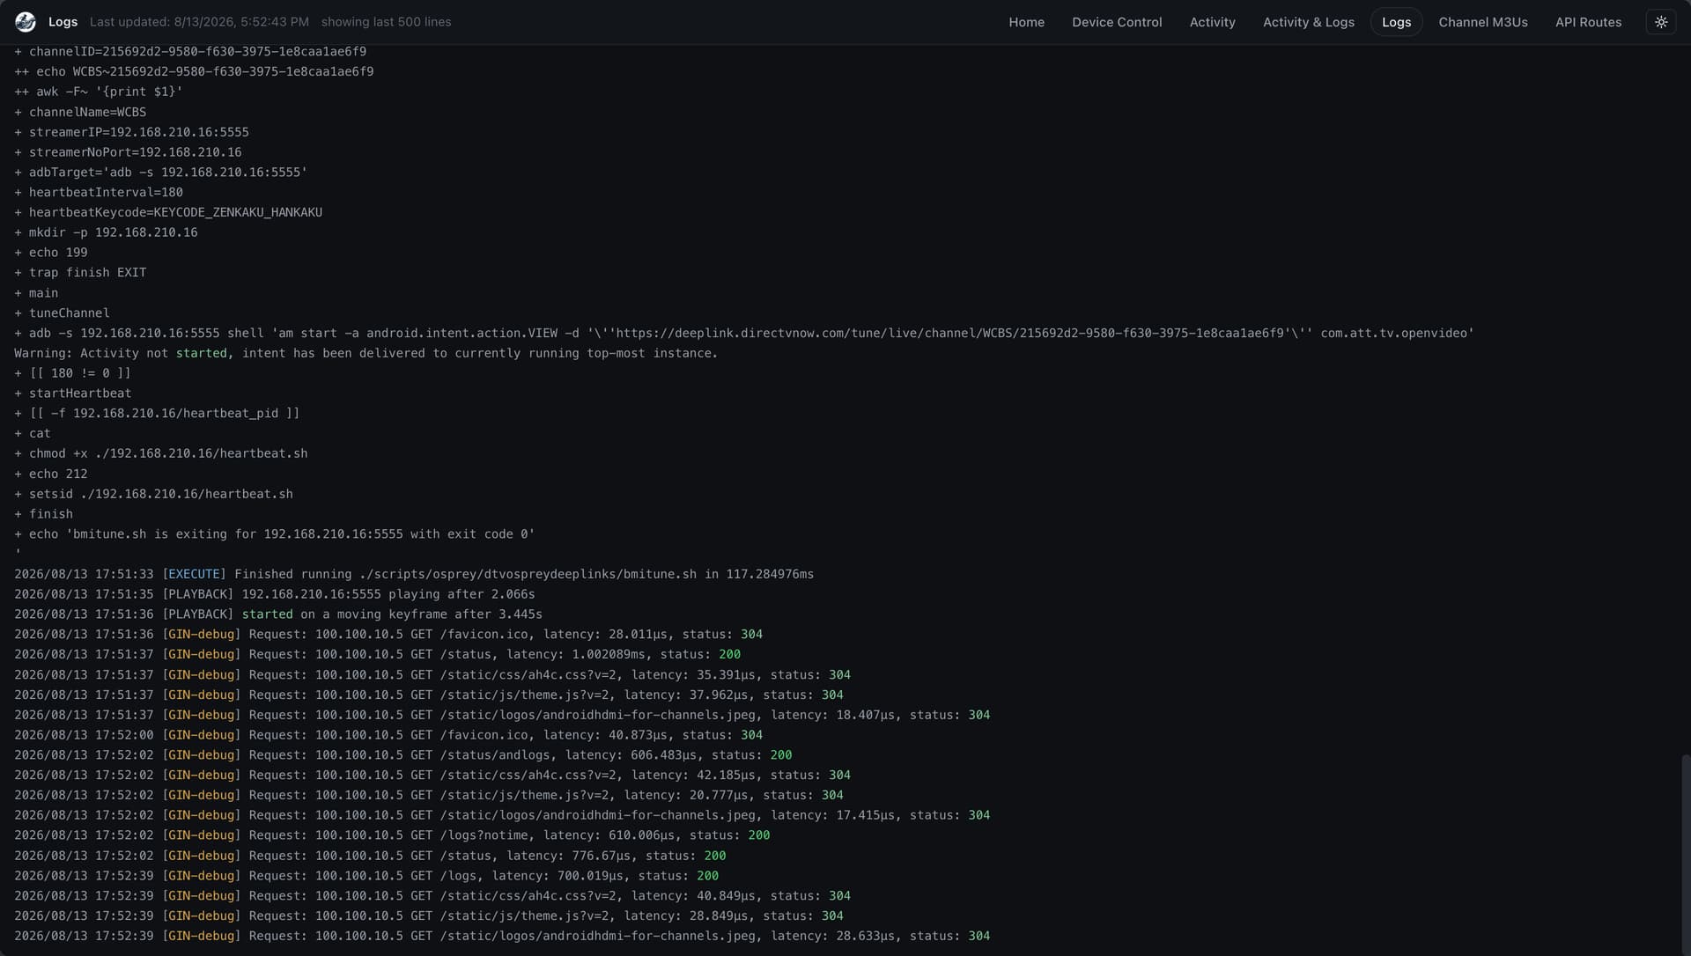The height and width of the screenshot is (956, 1691).
Task: Click the androidhdmi jpeg line with latency 18.407µs
Action: tap(502, 715)
